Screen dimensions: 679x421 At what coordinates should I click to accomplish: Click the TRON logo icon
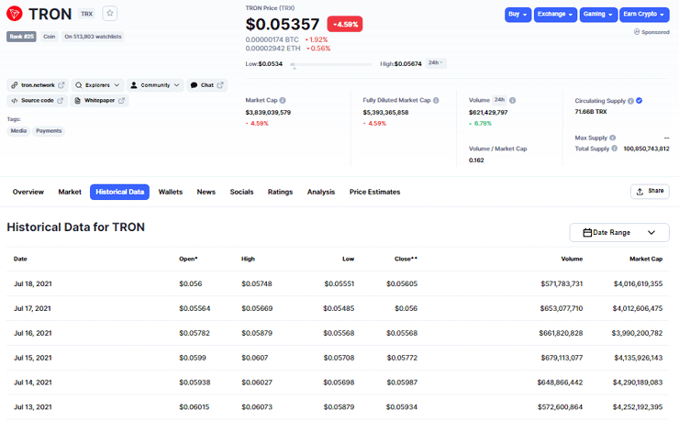[x=15, y=14]
